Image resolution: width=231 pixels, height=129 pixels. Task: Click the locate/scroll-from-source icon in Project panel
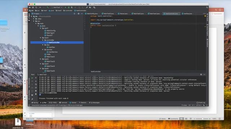tap(74, 14)
